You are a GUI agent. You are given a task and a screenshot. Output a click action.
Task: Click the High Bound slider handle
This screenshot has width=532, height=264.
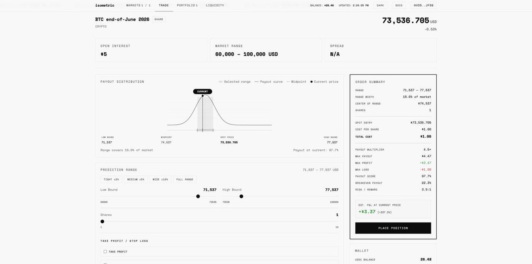pyautogui.click(x=241, y=196)
